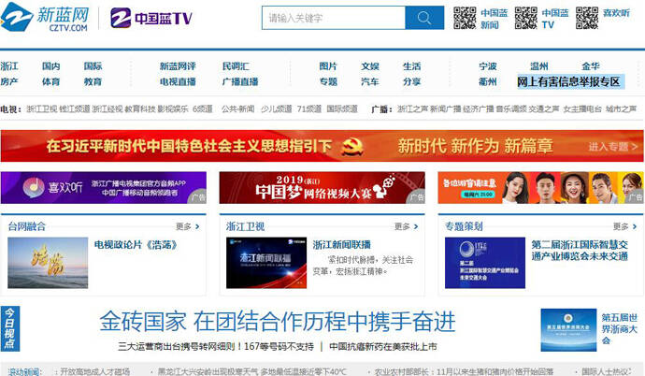The width and height of the screenshot is (645, 376).
Task: Open 城市之声 radio link
Action: (621, 109)
